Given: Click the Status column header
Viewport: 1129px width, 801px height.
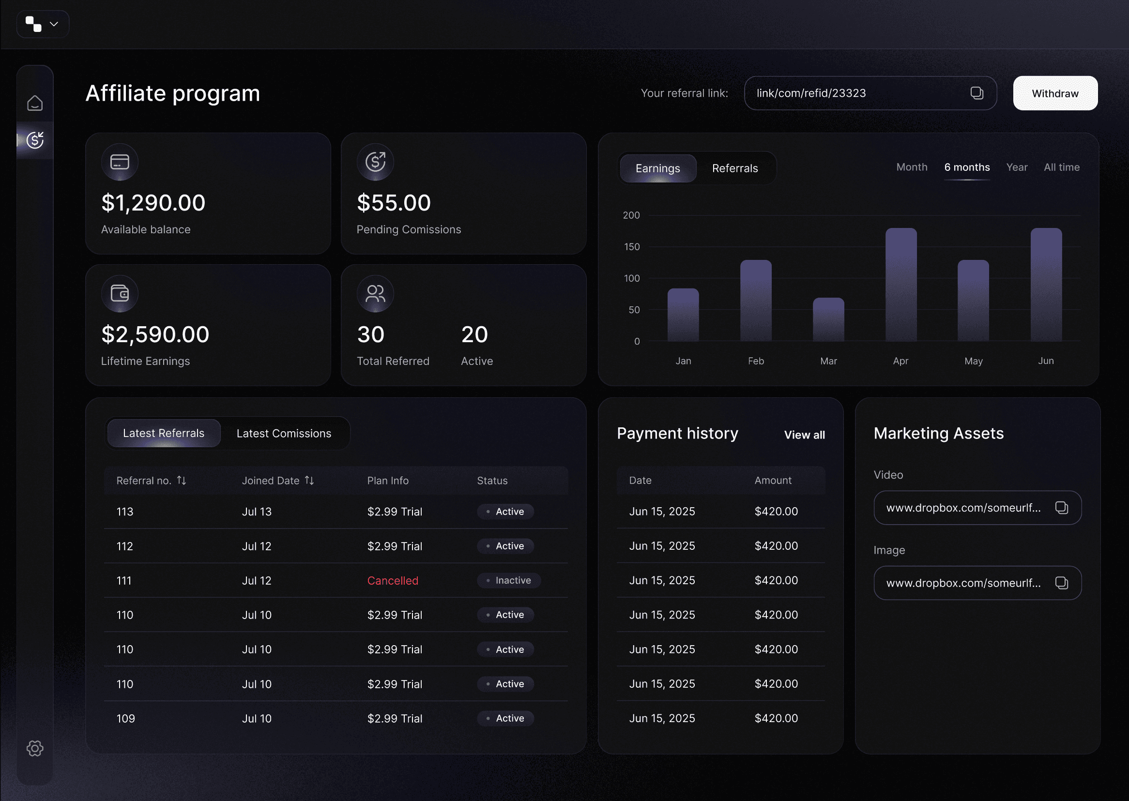Looking at the screenshot, I should [492, 481].
